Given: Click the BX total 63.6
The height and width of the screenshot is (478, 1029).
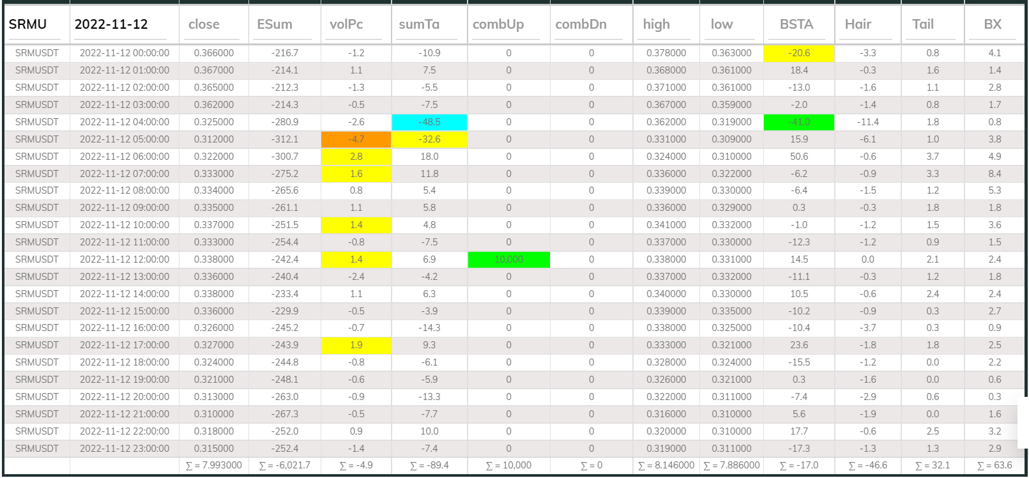Looking at the screenshot, I should tap(995, 465).
